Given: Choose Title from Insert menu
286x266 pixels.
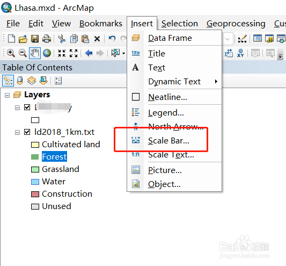Looking at the screenshot, I should [174, 54].
